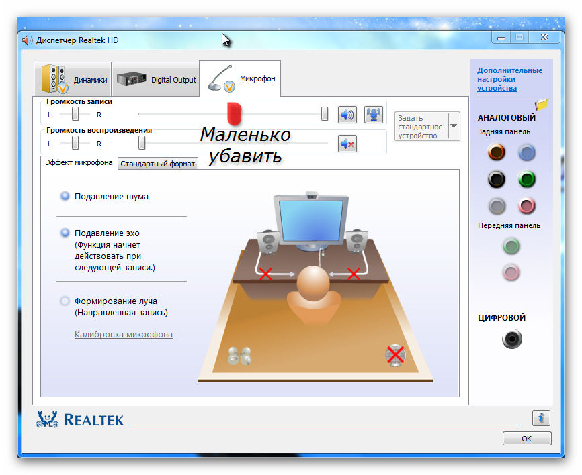Screen dimensions: 582x475
Task: Click the recording volume speaker mute icon
Action: click(x=347, y=115)
